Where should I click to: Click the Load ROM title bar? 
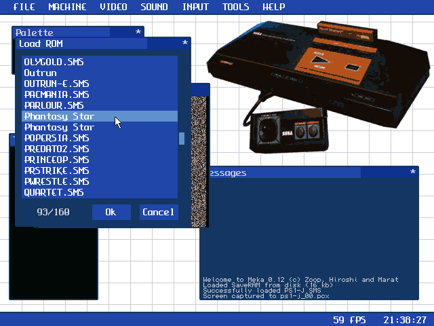pos(103,43)
